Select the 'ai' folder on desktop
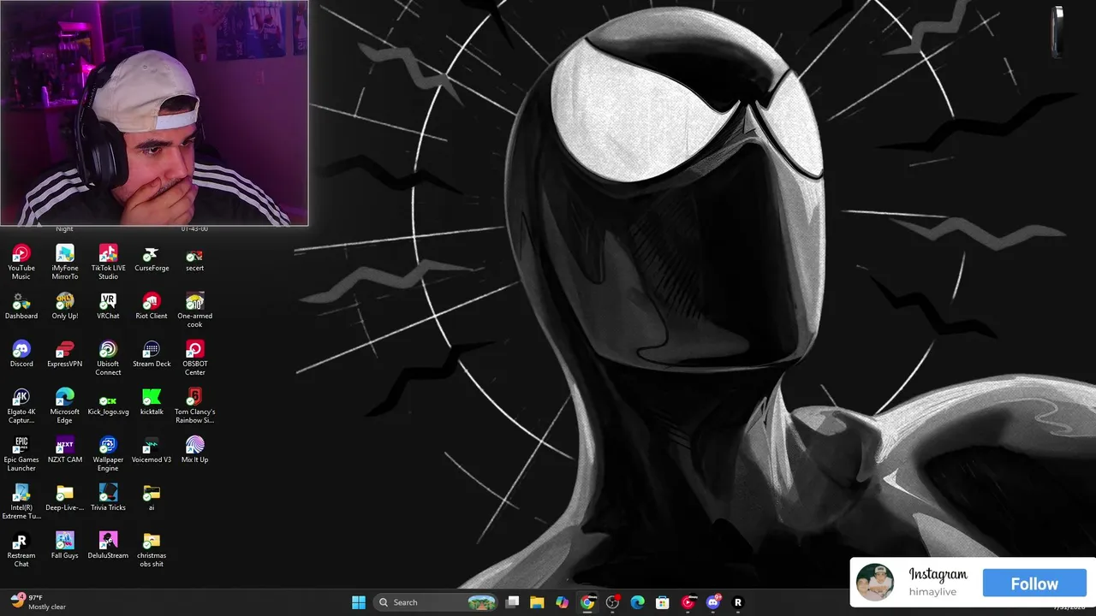Viewport: 1096px width, 616px height. tap(152, 498)
